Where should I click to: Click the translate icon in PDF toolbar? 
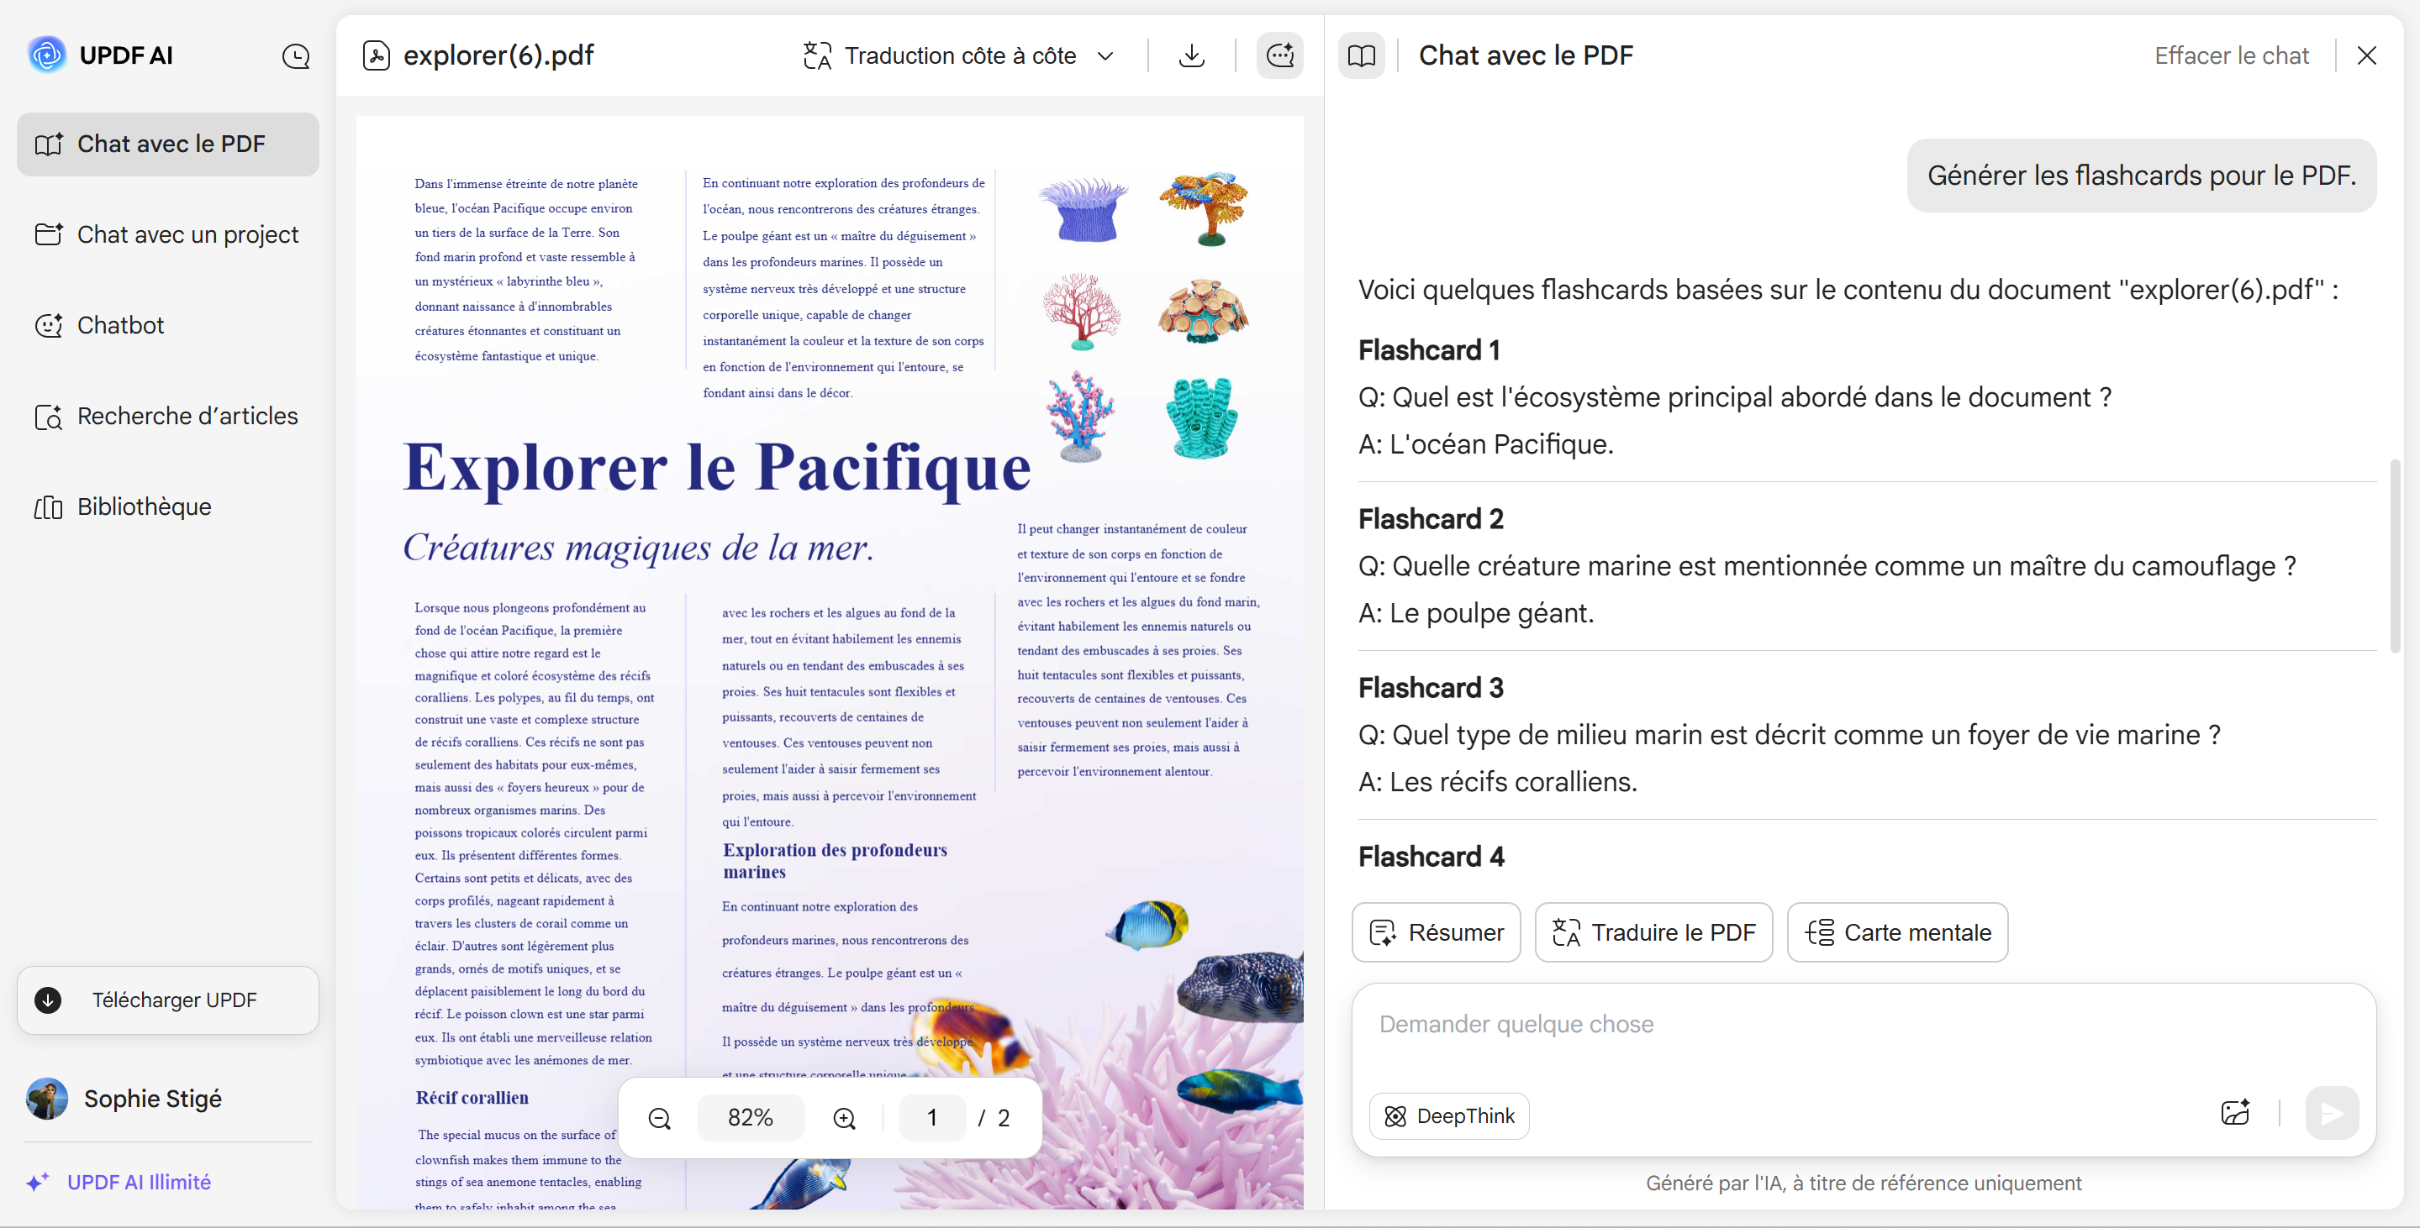(817, 56)
